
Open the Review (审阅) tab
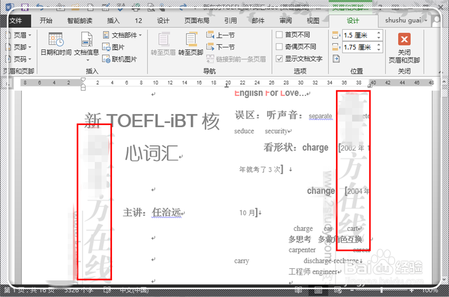285,21
